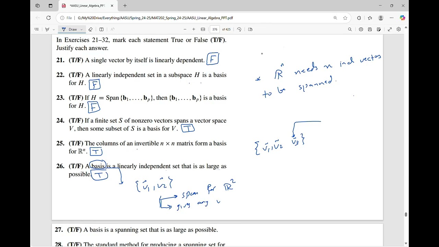Click the Read aloud button
The height and width of the screenshot is (247, 439).
112,30
